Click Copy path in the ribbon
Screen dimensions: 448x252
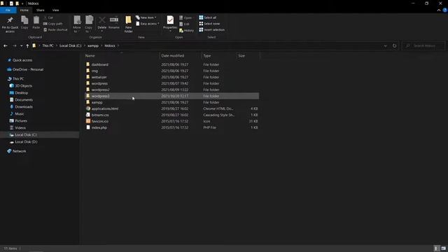click(x=53, y=24)
